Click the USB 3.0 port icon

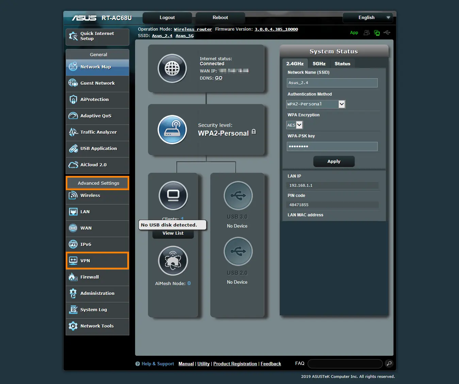click(x=238, y=196)
